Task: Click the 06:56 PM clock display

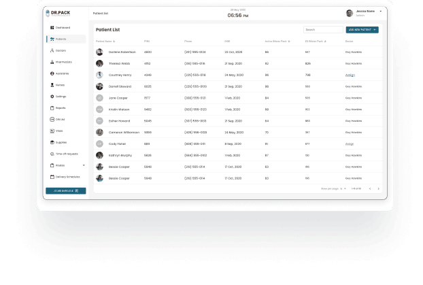Action: (237, 16)
